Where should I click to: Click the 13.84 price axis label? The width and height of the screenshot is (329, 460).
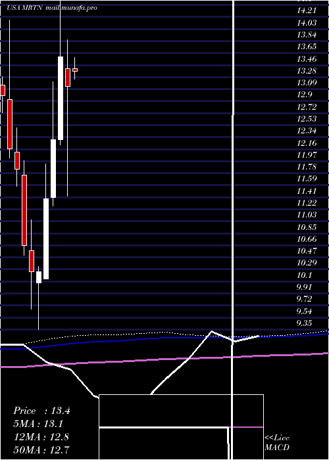point(307,35)
